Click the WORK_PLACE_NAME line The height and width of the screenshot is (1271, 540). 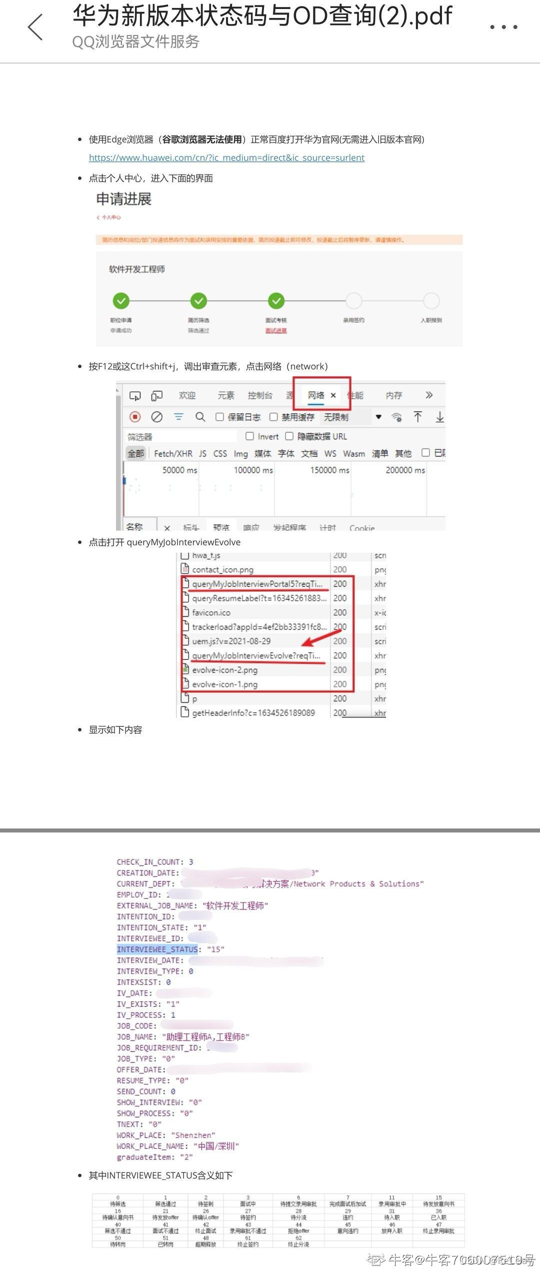point(178,1146)
